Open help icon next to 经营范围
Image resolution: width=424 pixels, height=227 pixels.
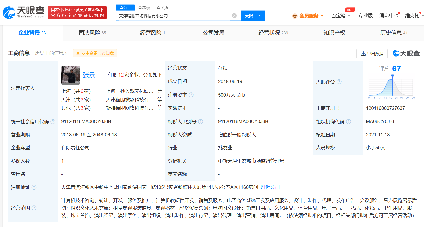tap(34, 208)
